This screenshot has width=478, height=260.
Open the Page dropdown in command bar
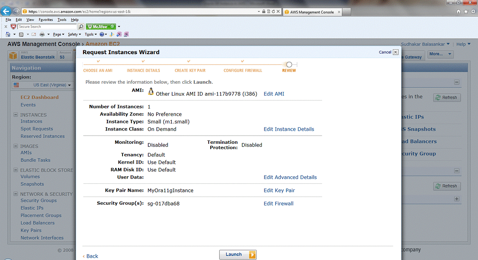click(x=58, y=34)
